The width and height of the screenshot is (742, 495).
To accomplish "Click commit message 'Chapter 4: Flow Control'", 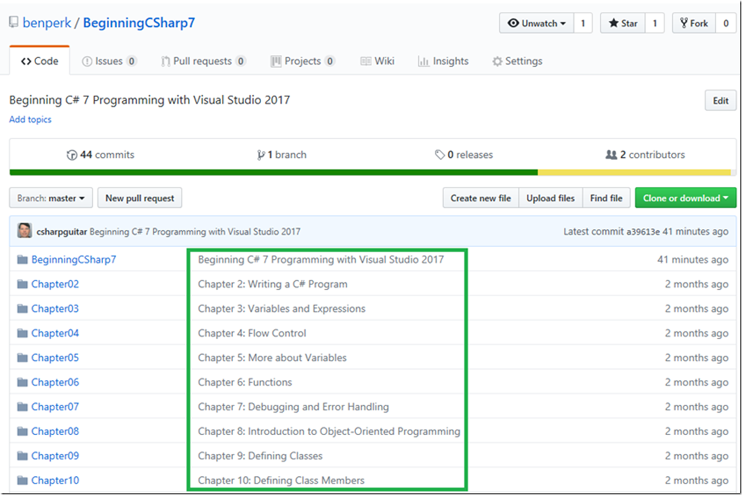I will coord(252,333).
